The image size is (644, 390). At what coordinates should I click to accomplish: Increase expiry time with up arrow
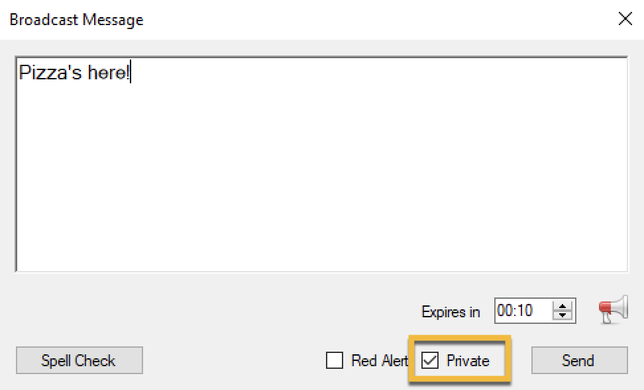(x=563, y=306)
